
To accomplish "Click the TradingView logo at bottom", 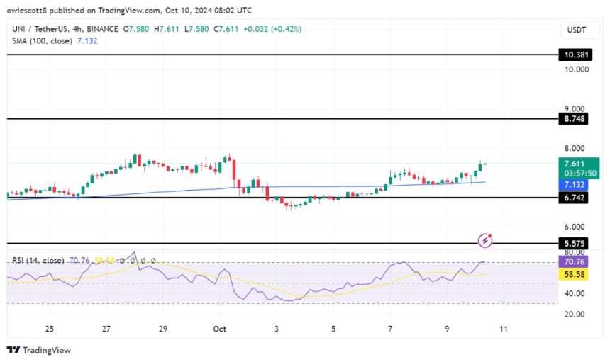I will click(39, 350).
